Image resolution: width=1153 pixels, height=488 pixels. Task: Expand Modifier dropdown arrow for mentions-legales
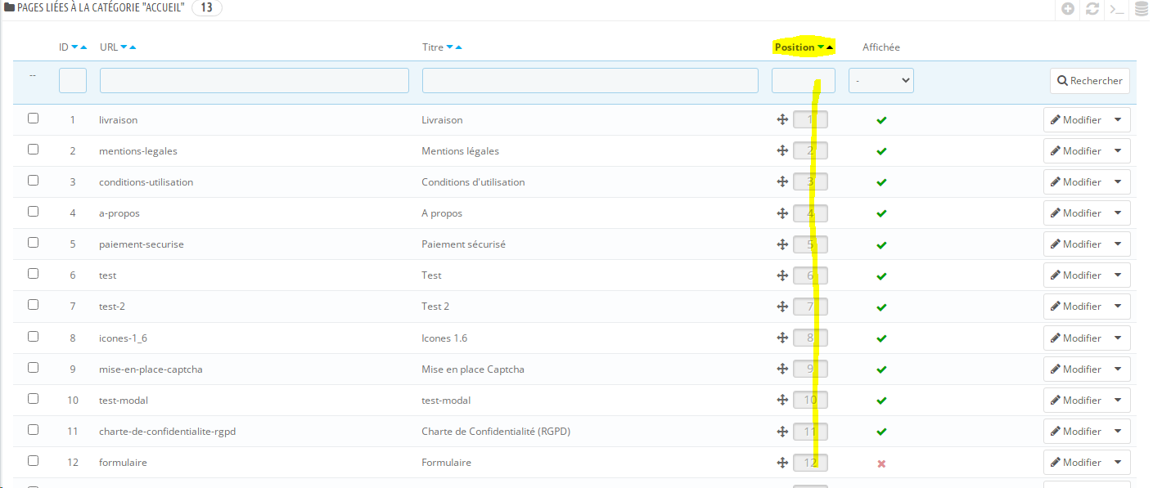[x=1119, y=151]
